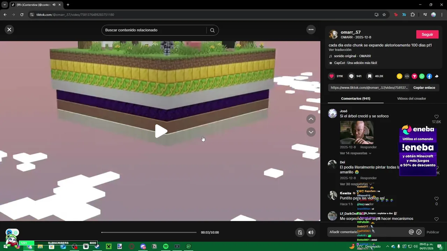
Task: Open browser media controls icon
Action: pos(425,15)
